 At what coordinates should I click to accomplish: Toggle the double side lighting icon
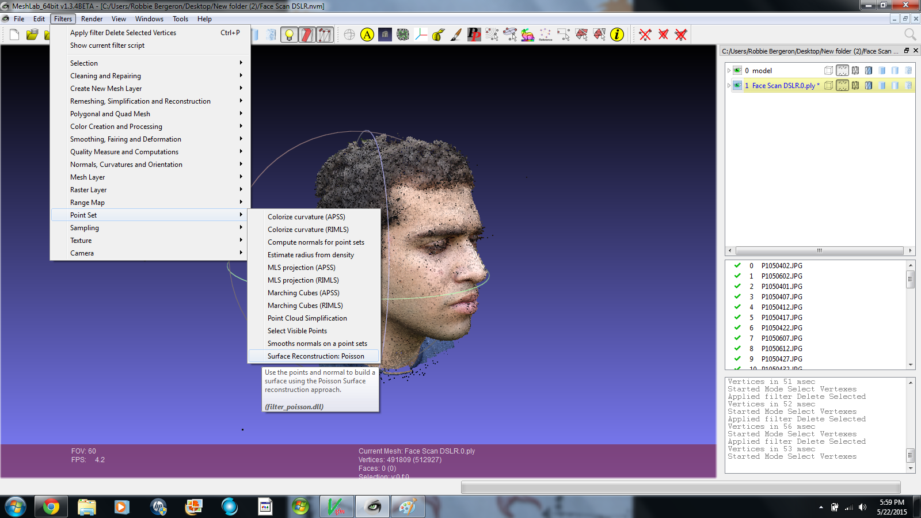click(x=307, y=35)
